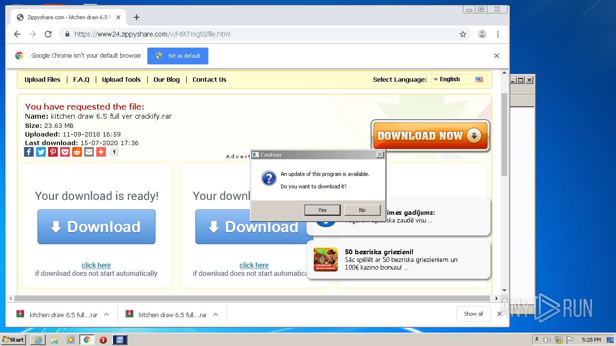616x346 pixels.
Task: Show all downloads
Action: point(474,314)
